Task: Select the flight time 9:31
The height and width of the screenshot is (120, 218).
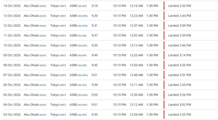Action: coord(94,26)
